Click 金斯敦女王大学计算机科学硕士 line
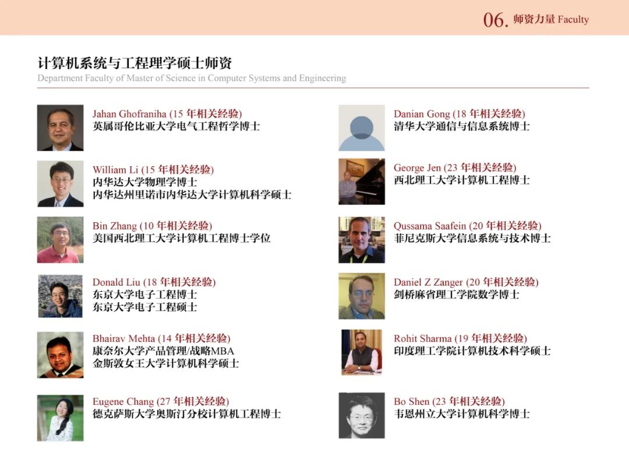Screen dimensions: 629x471 (165, 363)
